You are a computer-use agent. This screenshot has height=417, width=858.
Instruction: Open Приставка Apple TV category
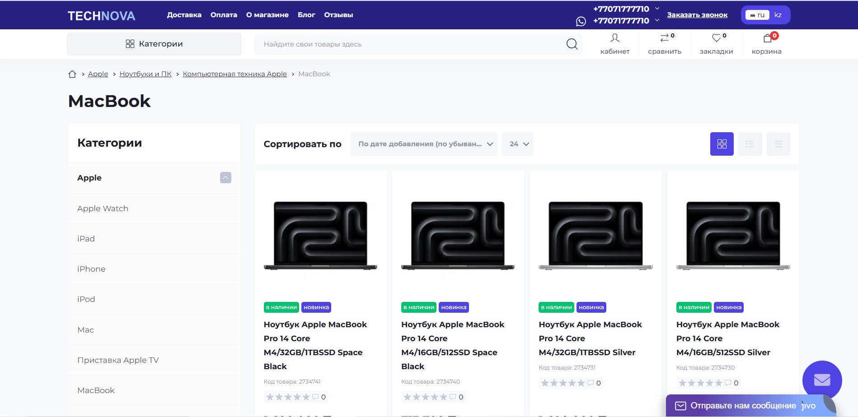154,360
